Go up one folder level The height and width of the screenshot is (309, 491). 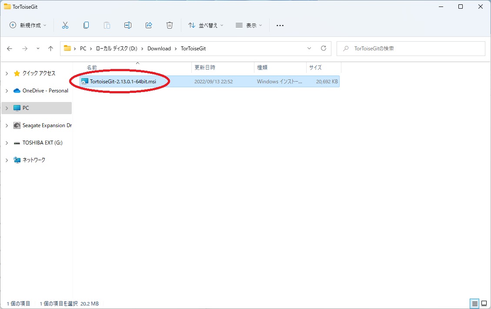tap(50, 49)
